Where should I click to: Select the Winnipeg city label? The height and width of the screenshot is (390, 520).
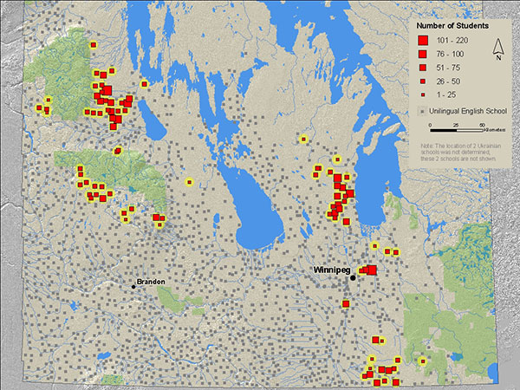tap(333, 271)
